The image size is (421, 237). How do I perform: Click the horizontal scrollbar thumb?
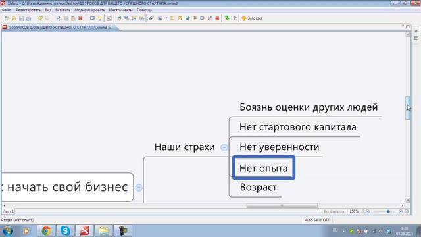point(282,205)
